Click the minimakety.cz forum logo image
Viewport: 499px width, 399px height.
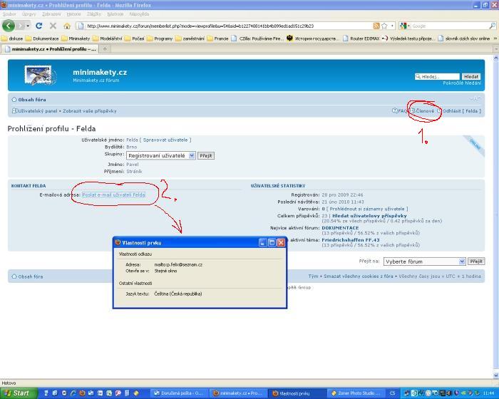tap(41, 76)
